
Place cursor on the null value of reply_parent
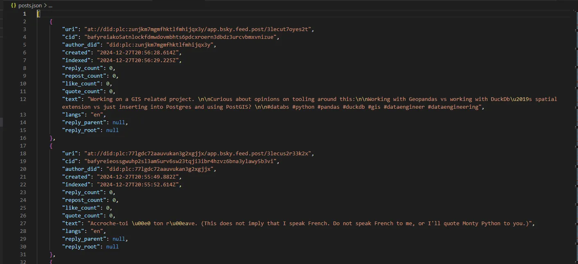[118, 122]
